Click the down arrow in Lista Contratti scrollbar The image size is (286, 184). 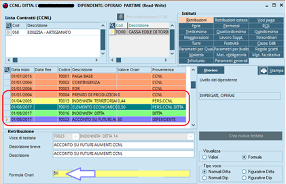pyautogui.click(x=103, y=54)
